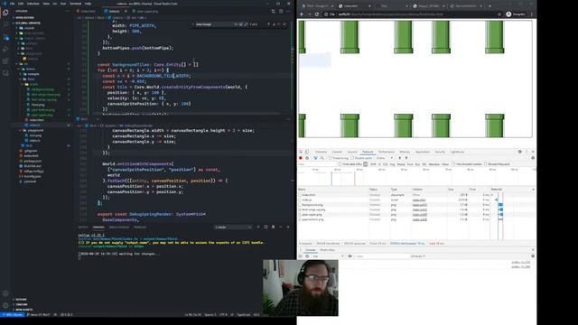Image resolution: width=578 pixels, height=325 pixels.
Task: Bookmark the page with the star icon
Action: pyautogui.click(x=499, y=14)
